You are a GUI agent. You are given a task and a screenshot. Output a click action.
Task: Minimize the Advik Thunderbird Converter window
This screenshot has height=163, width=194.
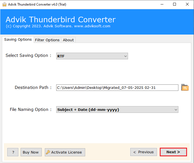pos(162,4)
